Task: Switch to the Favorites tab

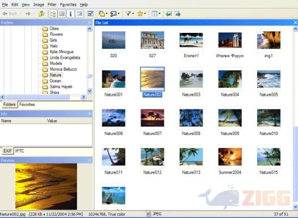Action: tap(27, 104)
